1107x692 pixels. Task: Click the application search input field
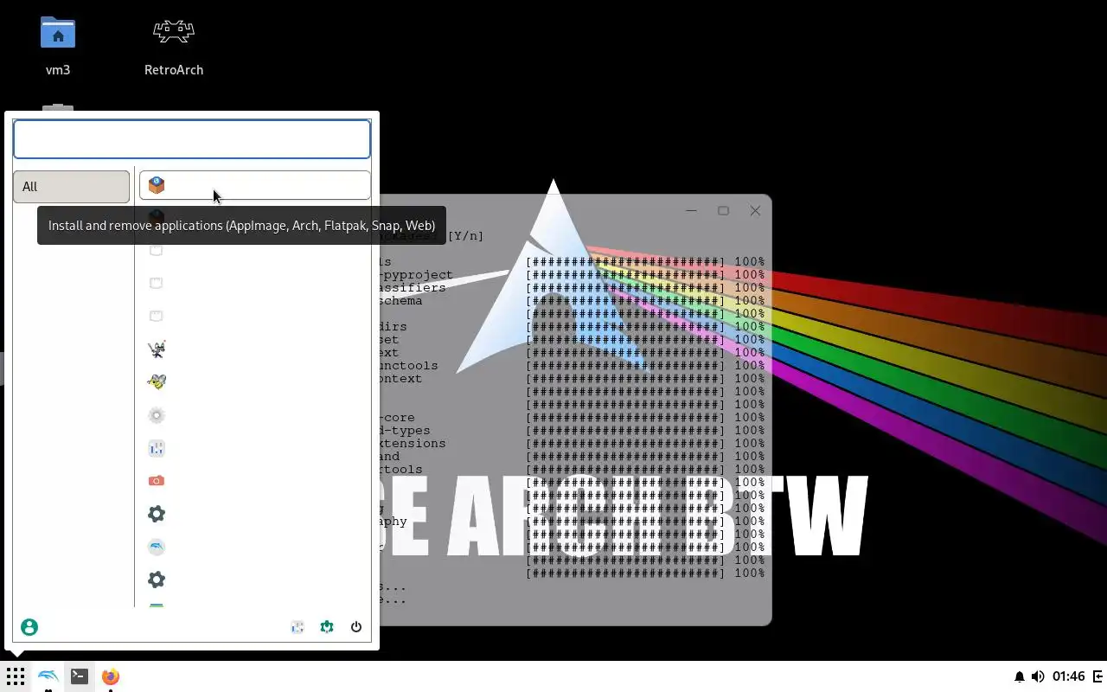(192, 139)
